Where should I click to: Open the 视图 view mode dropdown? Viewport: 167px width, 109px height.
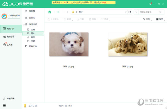pyautogui.click(x=160, y=19)
